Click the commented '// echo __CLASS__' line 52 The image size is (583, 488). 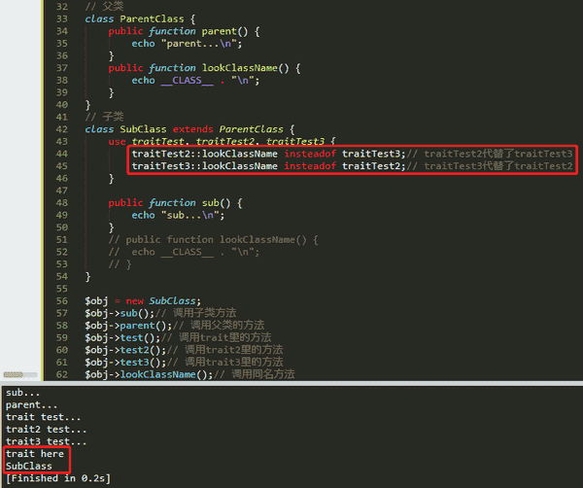(184, 252)
